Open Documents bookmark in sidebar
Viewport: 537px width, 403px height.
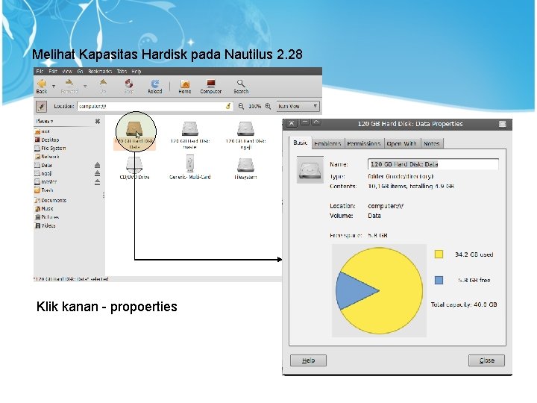pyautogui.click(x=51, y=201)
